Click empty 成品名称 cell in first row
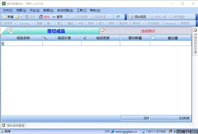 (x=23, y=43)
